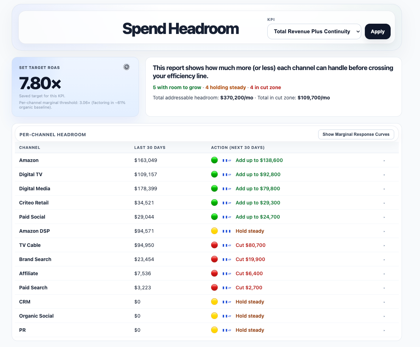Image resolution: width=420 pixels, height=347 pixels.
Task: Click the green status dot for Criteo Retail
Action: pos(214,203)
